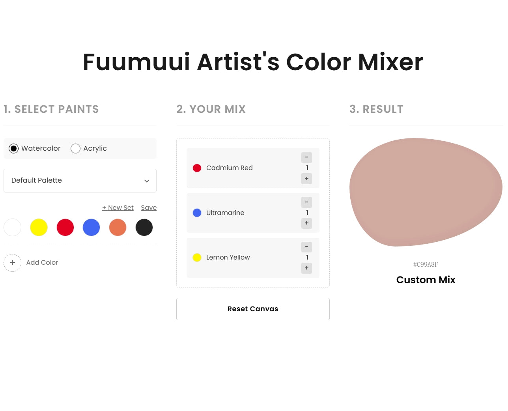The image size is (508, 411).
Task: Pick the white paint swatch
Action: [x=13, y=228]
